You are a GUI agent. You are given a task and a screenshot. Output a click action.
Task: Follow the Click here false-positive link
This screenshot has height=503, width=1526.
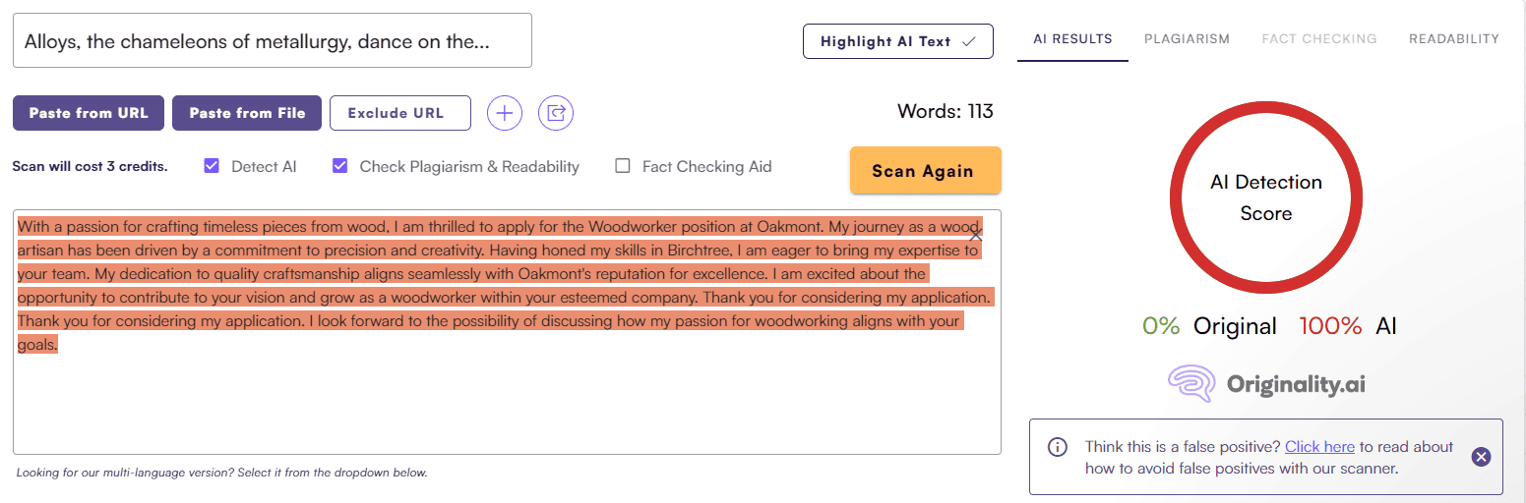coord(1319,447)
